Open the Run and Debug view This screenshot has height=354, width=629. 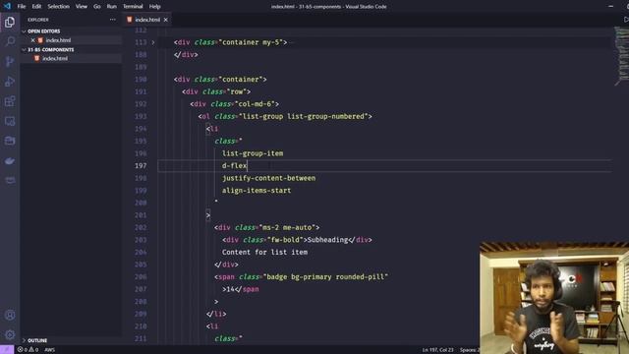pyautogui.click(x=10, y=82)
